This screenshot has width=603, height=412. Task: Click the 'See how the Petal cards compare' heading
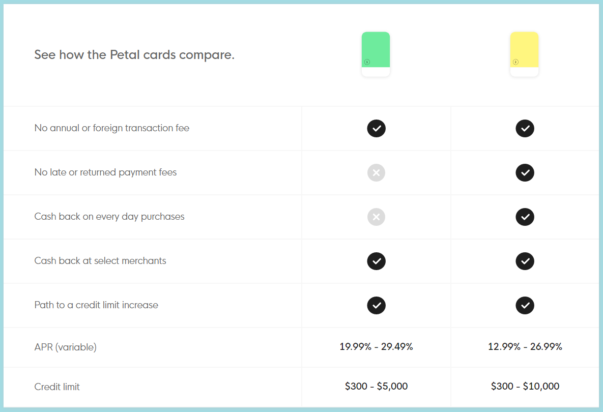[134, 55]
